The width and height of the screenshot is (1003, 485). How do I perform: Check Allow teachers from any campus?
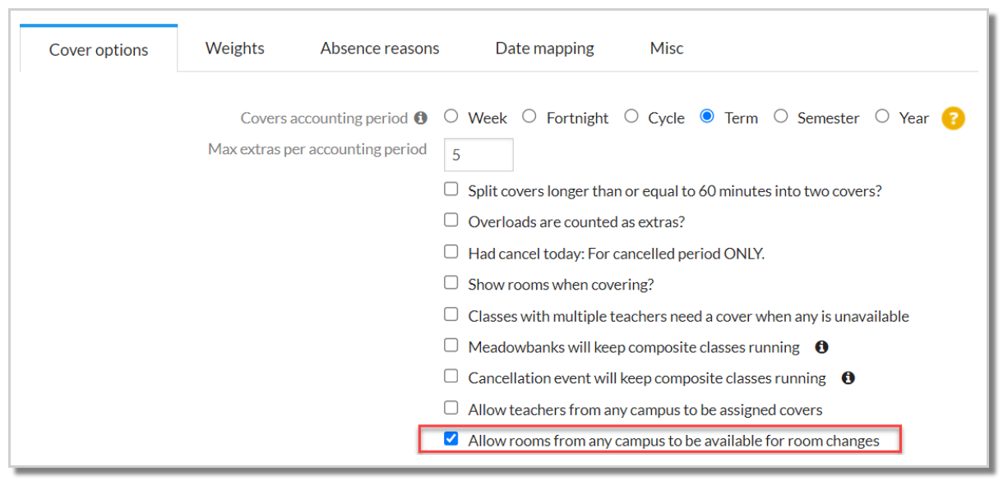point(451,408)
